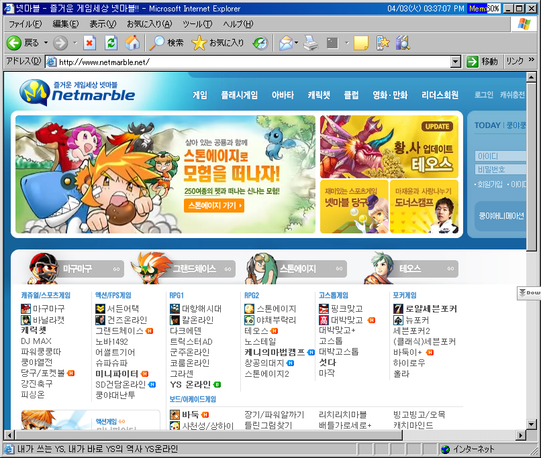Click the Print icon in toolbar
Screen dimensions: 541x458
tap(309, 43)
